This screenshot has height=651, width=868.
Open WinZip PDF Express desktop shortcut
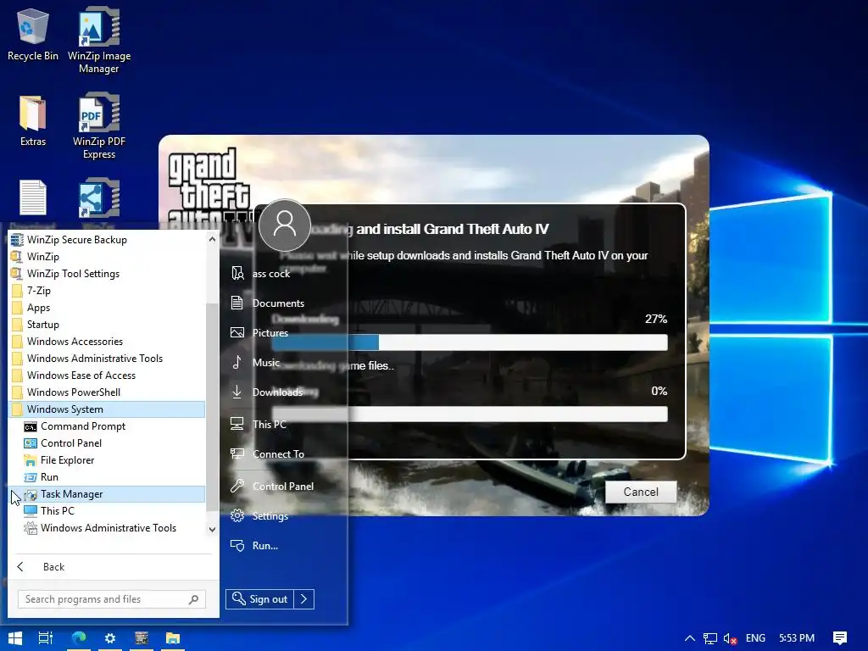[99, 125]
